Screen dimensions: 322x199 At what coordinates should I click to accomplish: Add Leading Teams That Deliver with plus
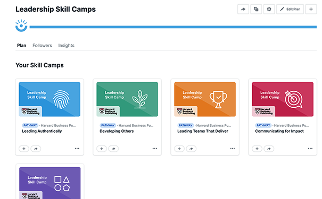point(179,149)
